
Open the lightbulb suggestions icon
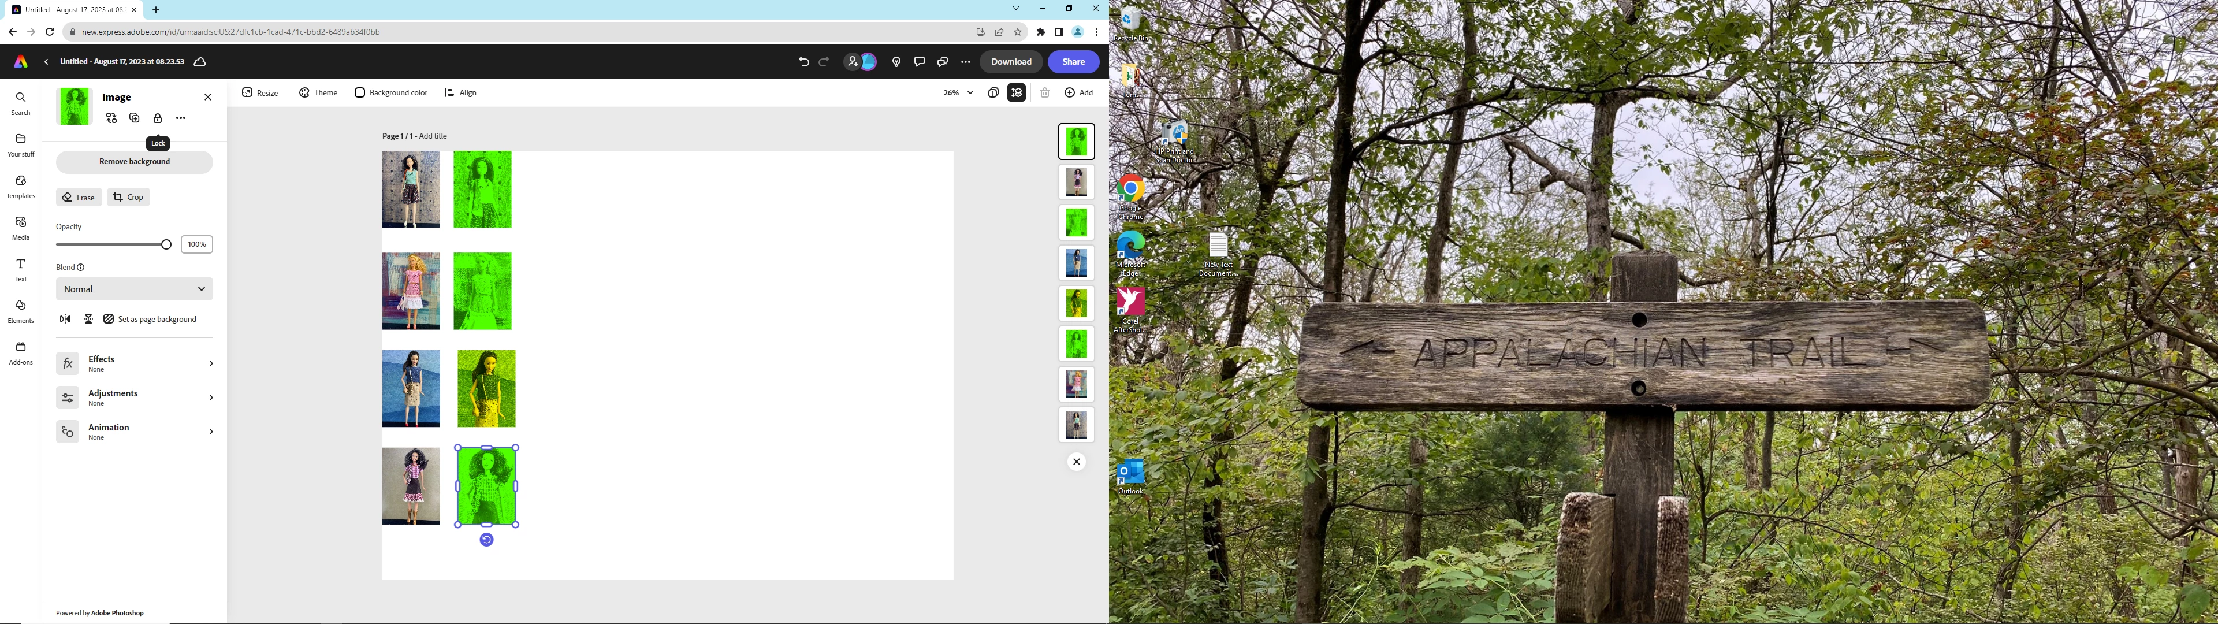896,62
